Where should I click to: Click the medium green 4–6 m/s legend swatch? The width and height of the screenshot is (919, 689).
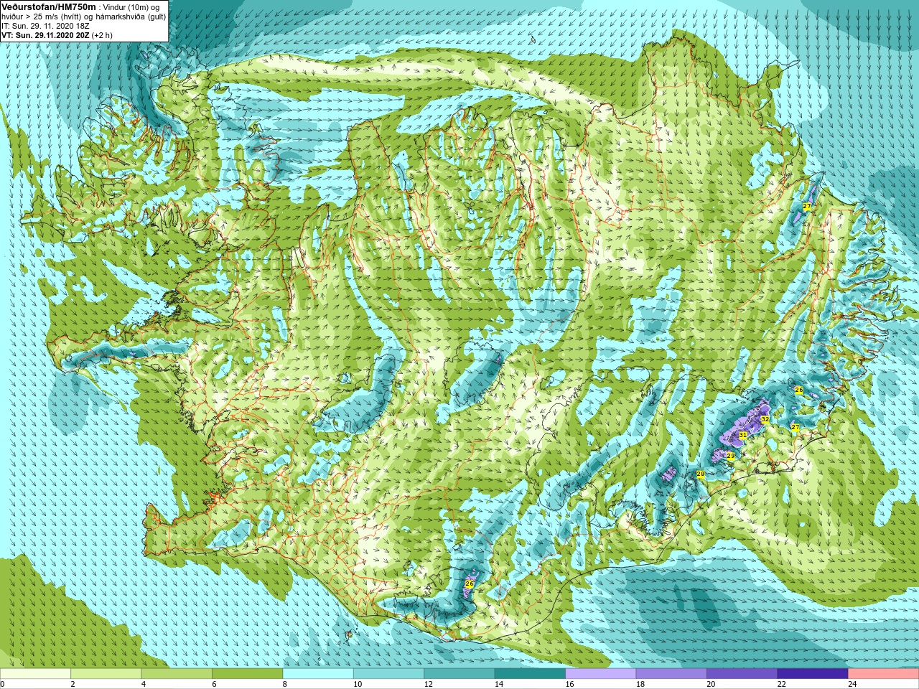pos(177,674)
